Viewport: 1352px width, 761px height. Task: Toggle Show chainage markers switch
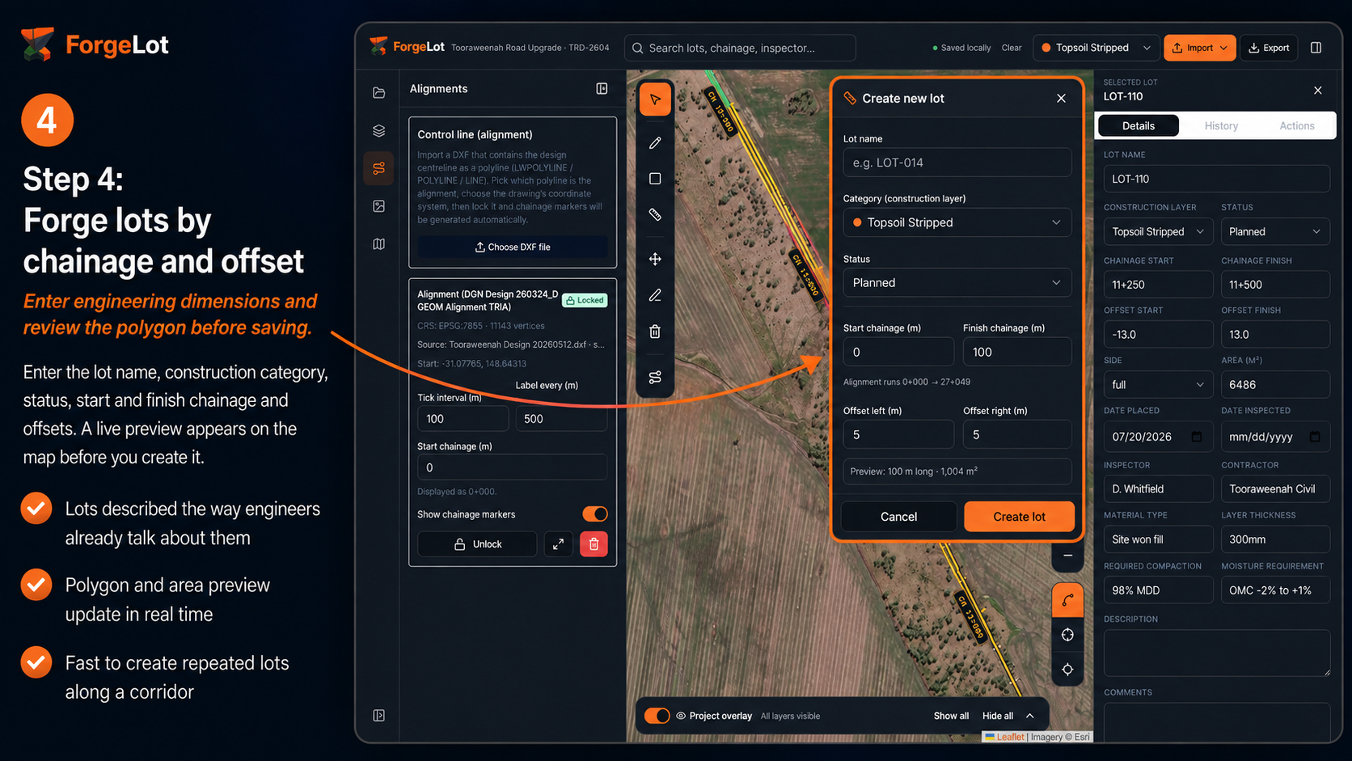click(594, 514)
